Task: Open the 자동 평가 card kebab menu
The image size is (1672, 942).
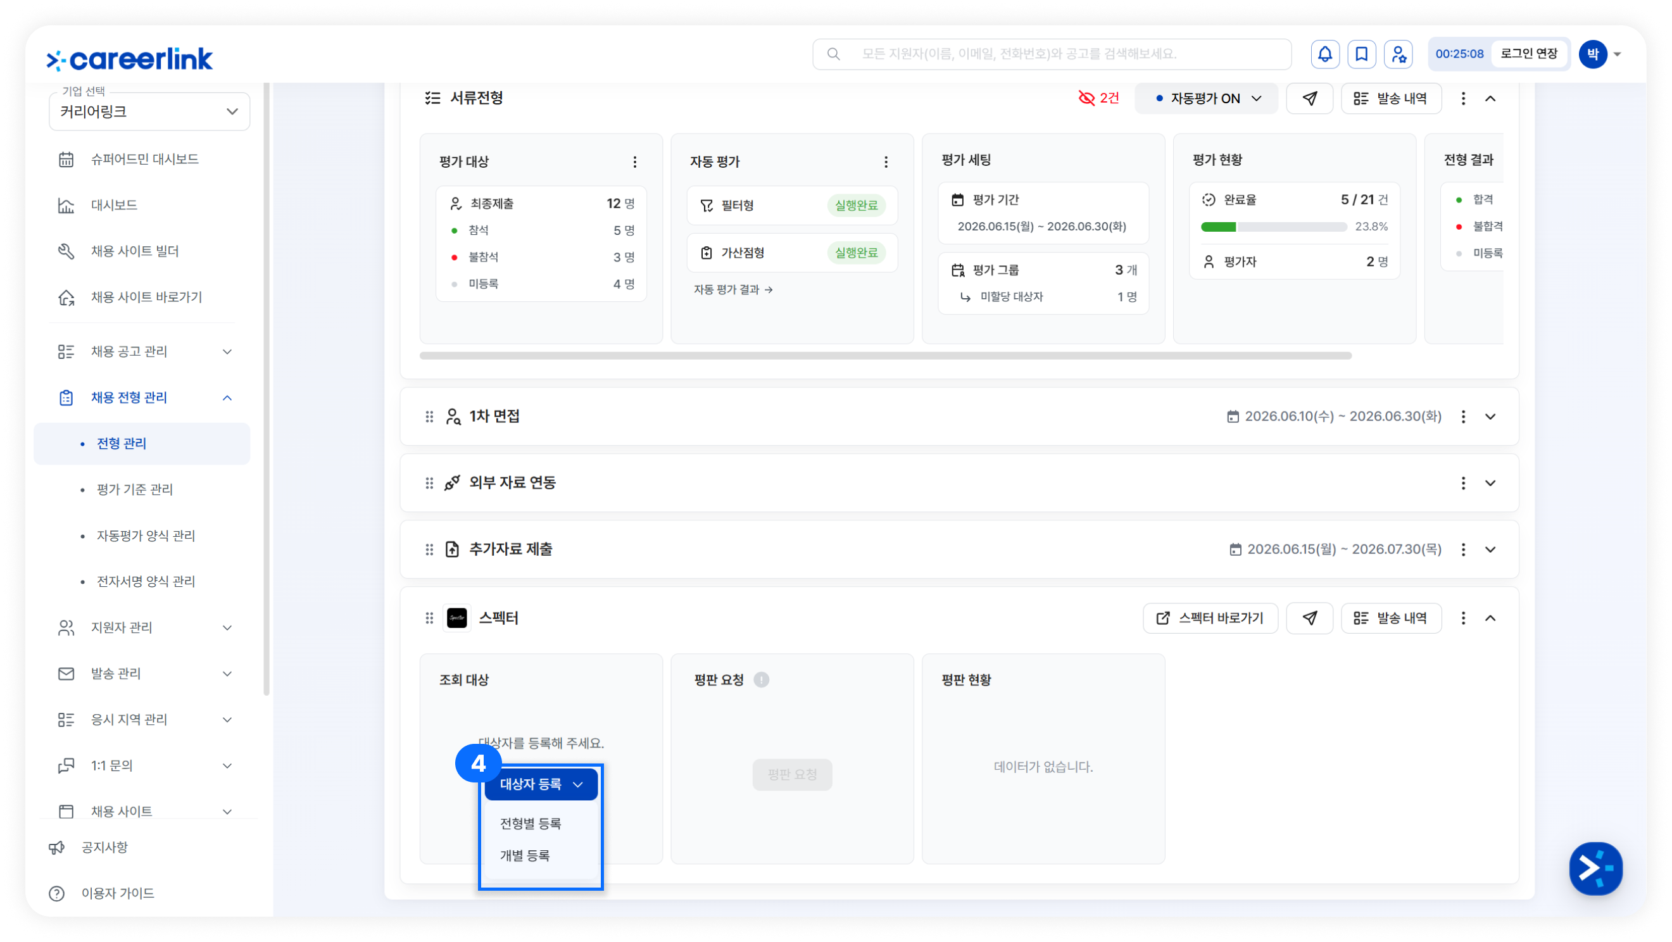Action: [886, 162]
